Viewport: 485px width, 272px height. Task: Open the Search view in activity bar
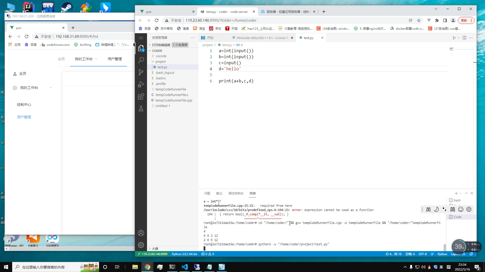point(141,60)
